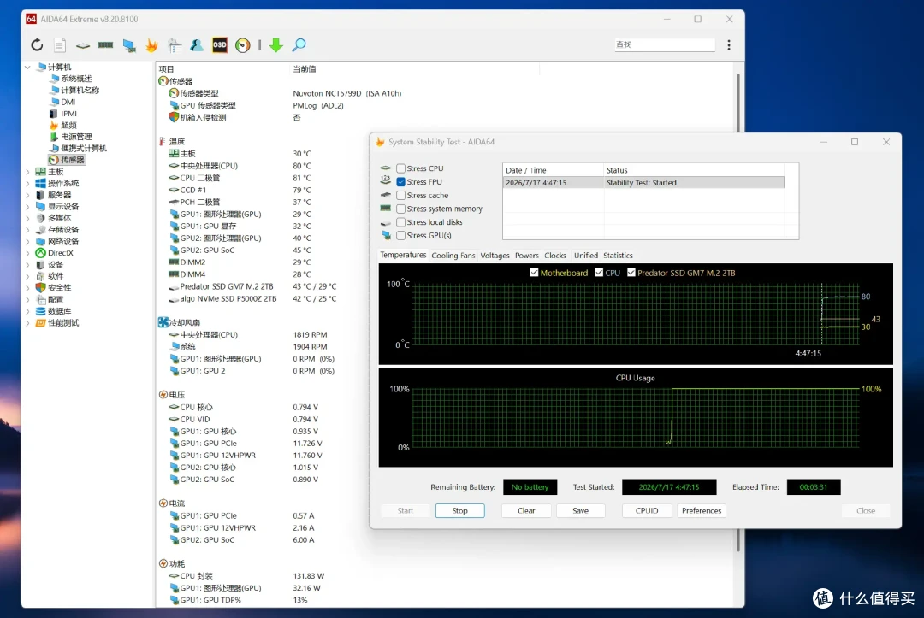Enable the Stress CPU checkbox
Image resolution: width=924 pixels, height=618 pixels.
coord(400,168)
